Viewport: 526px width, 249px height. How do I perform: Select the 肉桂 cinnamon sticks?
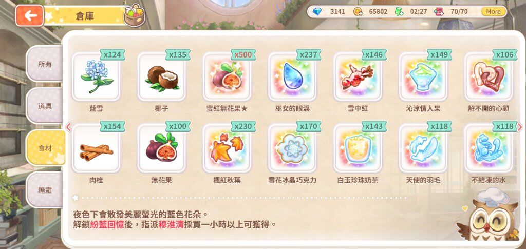pos(96,148)
